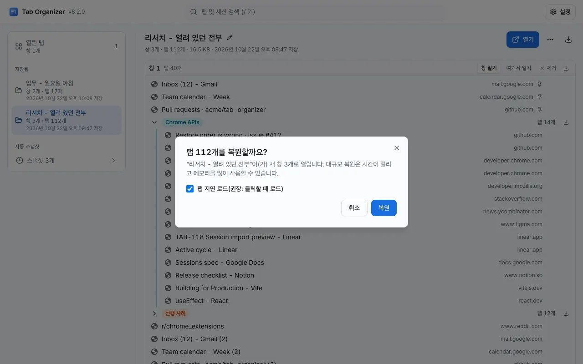Image resolution: width=583 pixels, height=364 pixels.
Task: Open Sessions spec - Google Docs tab
Action: coord(367,263)
